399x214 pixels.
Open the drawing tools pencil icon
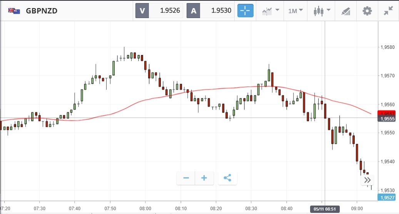tap(346, 11)
